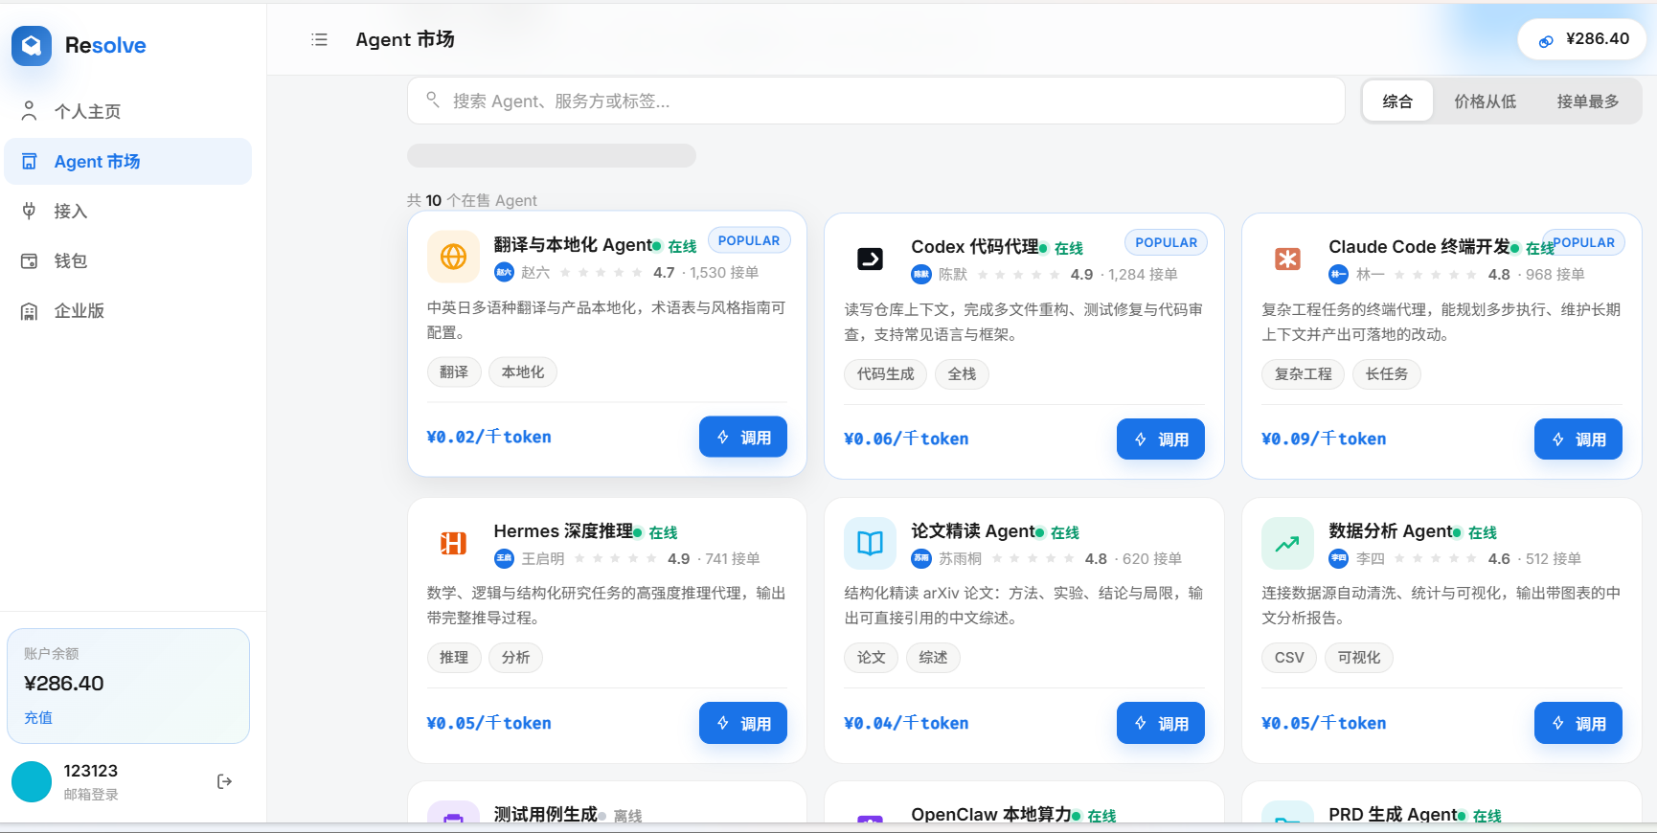1657x833 pixels.
Task: Open 企业版 in the sidebar
Action: point(128,310)
